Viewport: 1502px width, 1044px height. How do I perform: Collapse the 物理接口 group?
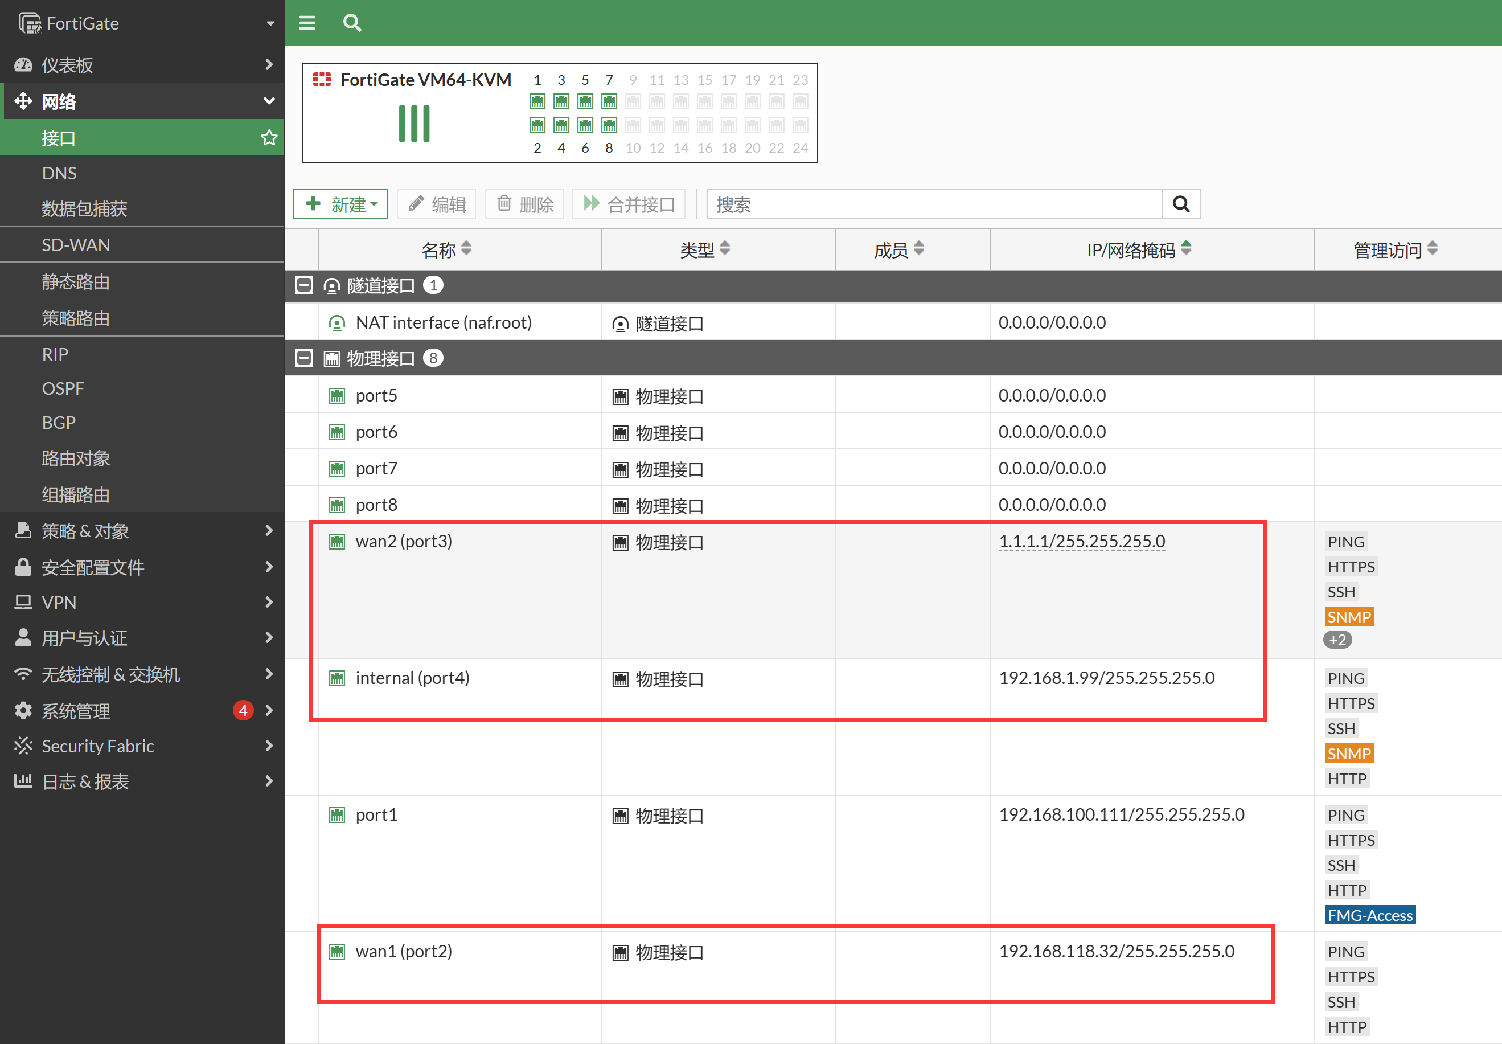click(303, 358)
